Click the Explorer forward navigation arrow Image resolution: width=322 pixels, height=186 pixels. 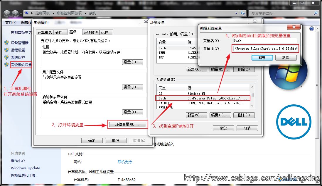[15, 13]
